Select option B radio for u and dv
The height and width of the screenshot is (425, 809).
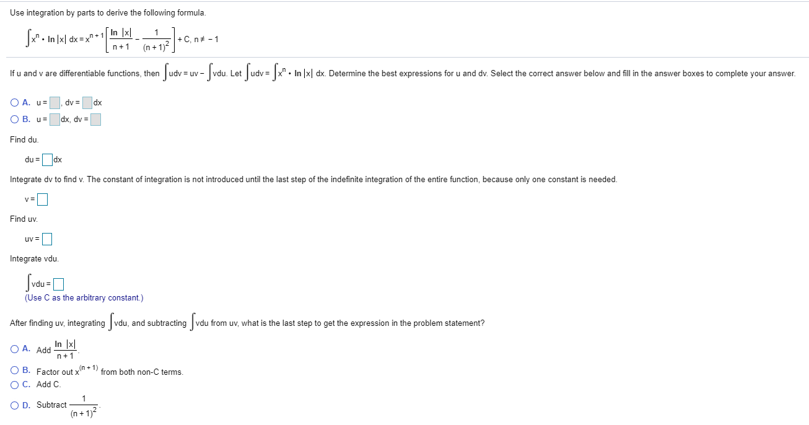[x=14, y=119]
